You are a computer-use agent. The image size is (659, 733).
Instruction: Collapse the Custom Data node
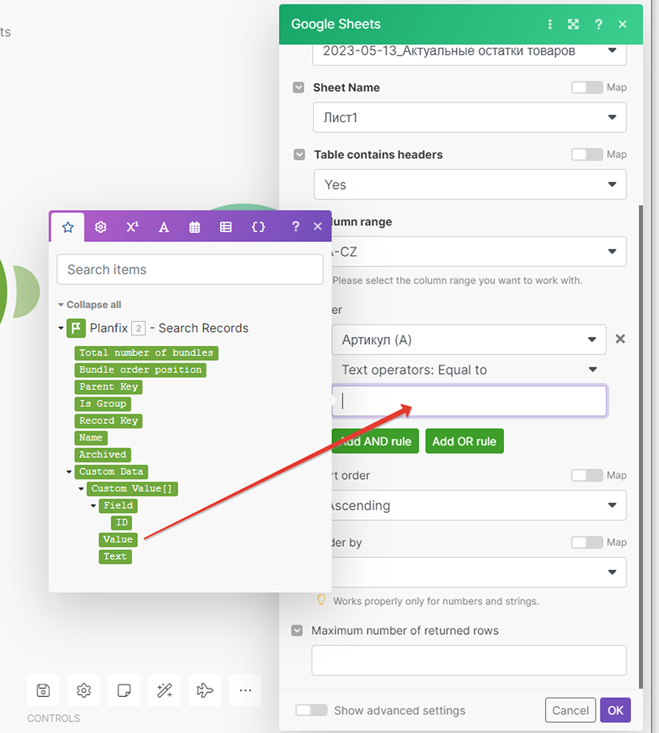pos(69,472)
